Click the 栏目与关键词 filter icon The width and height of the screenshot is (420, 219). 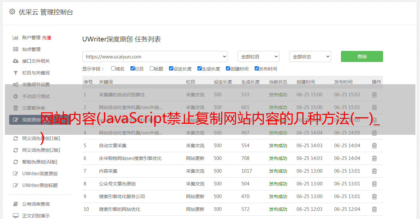point(15,73)
